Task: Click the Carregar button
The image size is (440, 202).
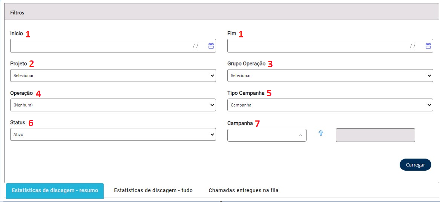Action: (415, 165)
